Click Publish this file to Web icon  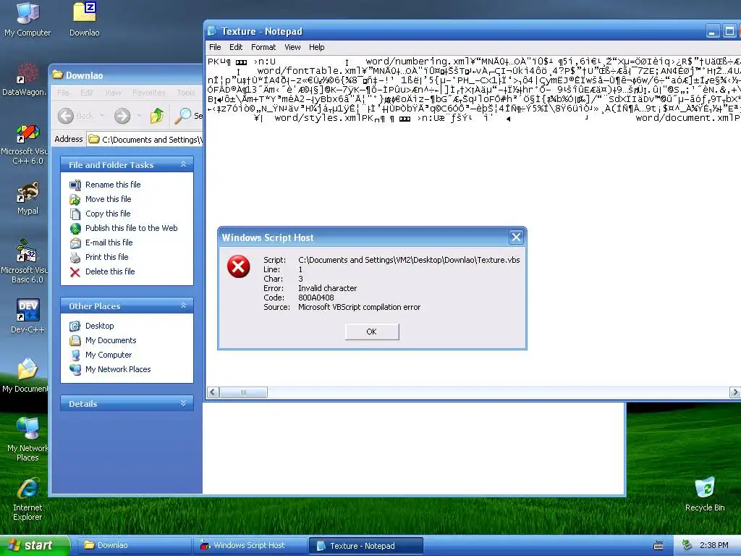point(75,228)
